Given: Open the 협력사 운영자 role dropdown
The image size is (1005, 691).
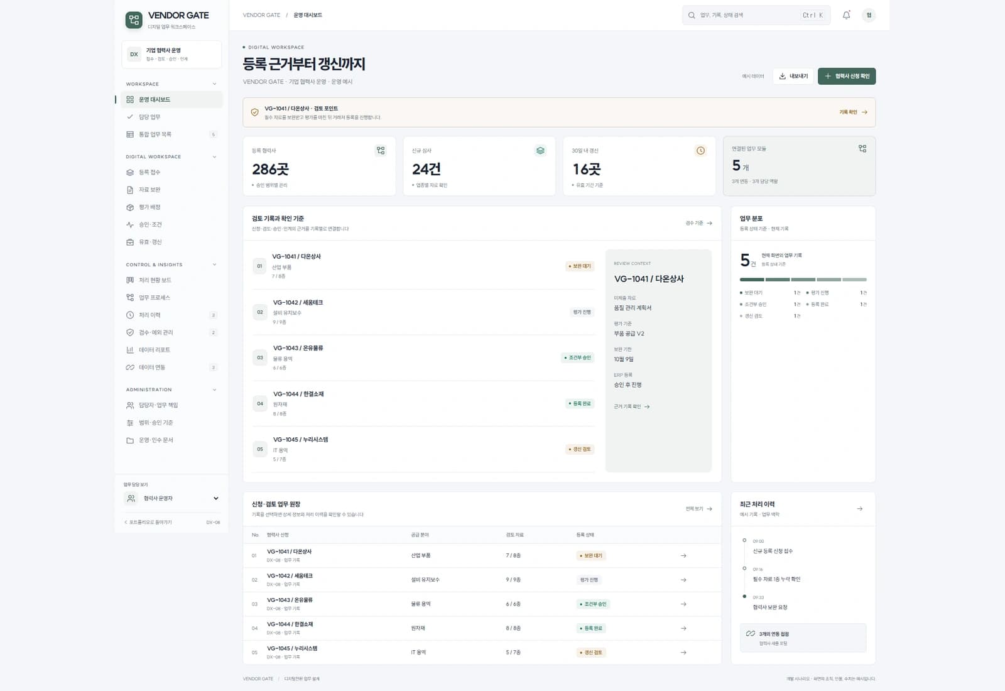Looking at the screenshot, I should click(x=171, y=499).
